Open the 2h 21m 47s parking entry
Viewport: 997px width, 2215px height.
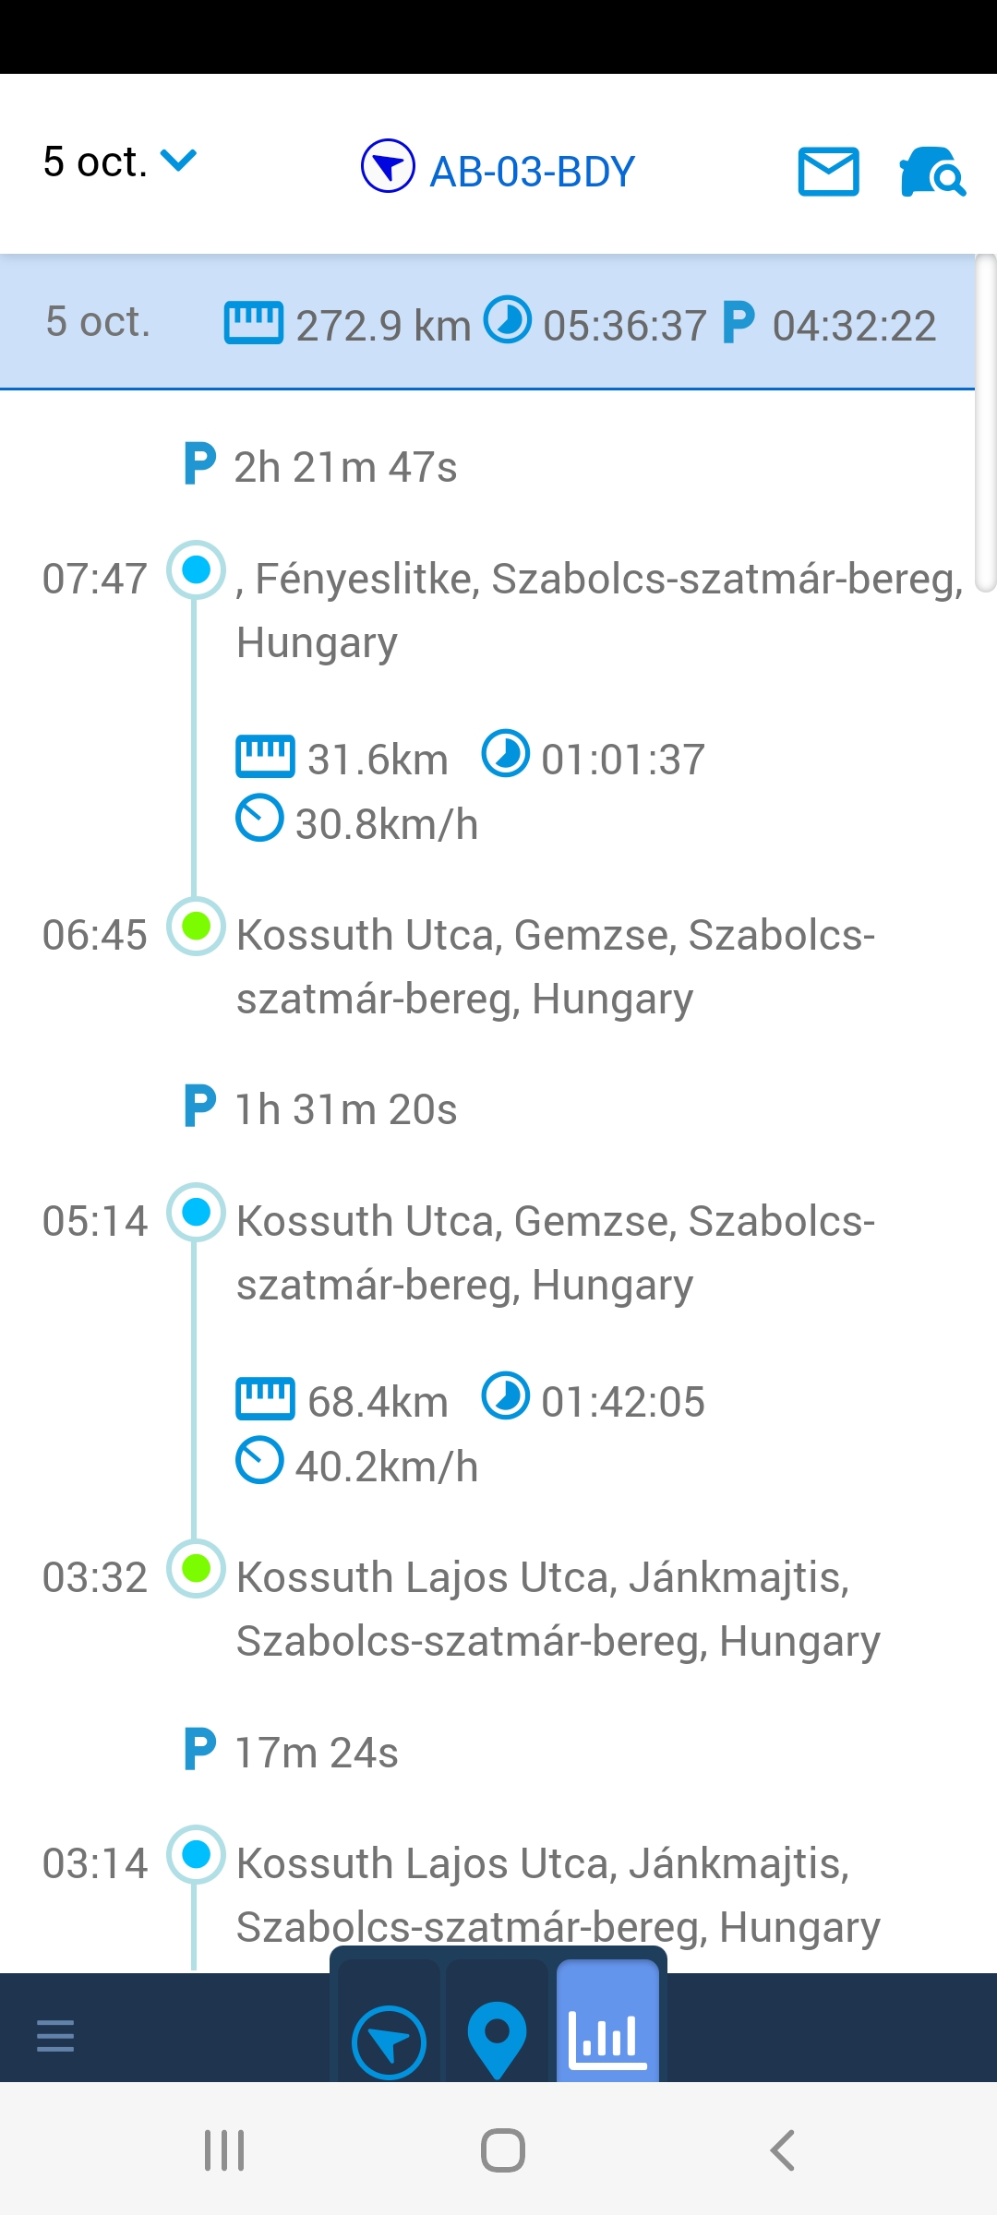click(x=345, y=467)
